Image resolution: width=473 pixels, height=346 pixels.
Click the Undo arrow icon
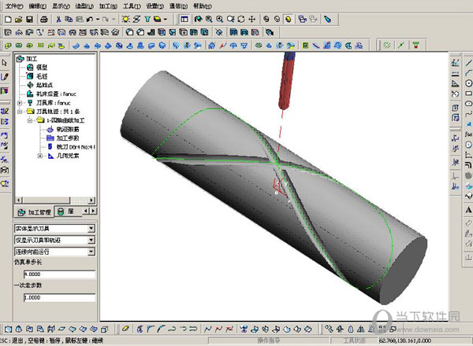[90, 20]
